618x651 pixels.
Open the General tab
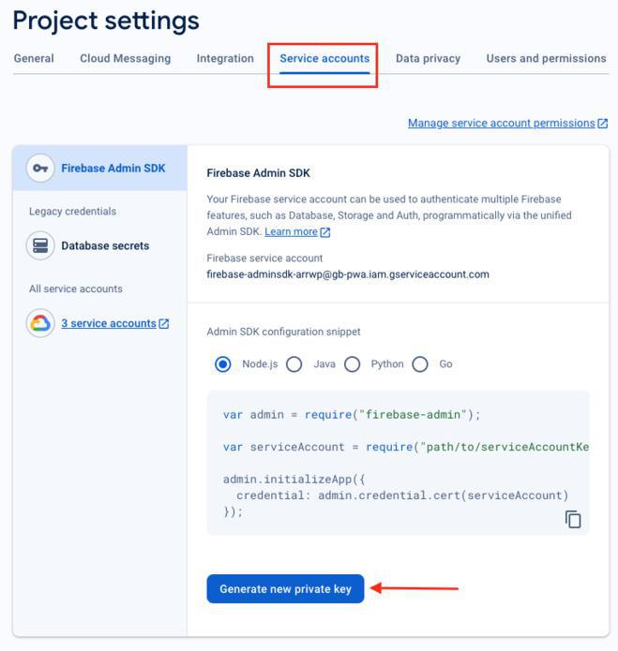[34, 58]
